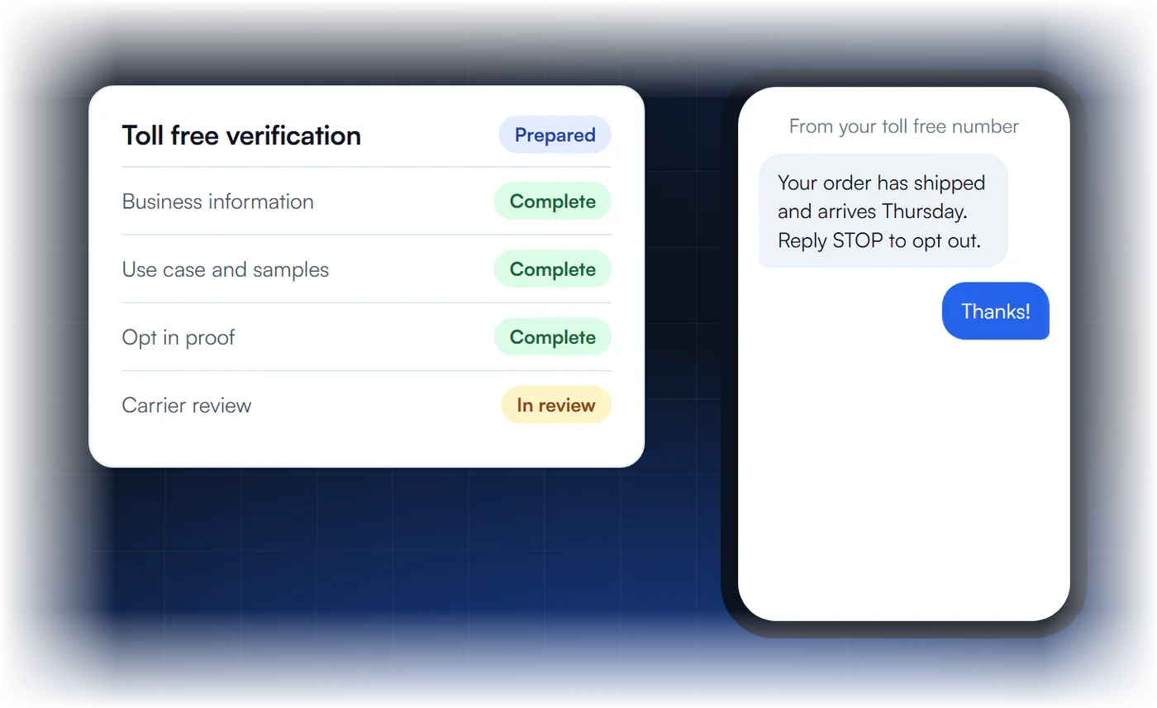Viewport: 1157px width, 708px height.
Task: Click the blue "Thanks!" reply bubble
Action: 996,311
